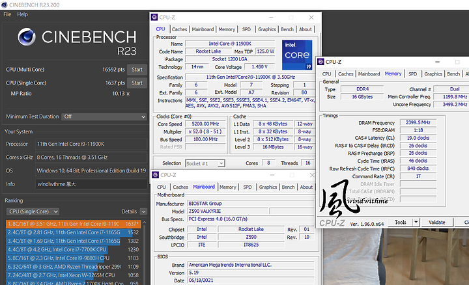Open the File menu in Cinebench

pyautogui.click(x=7, y=14)
